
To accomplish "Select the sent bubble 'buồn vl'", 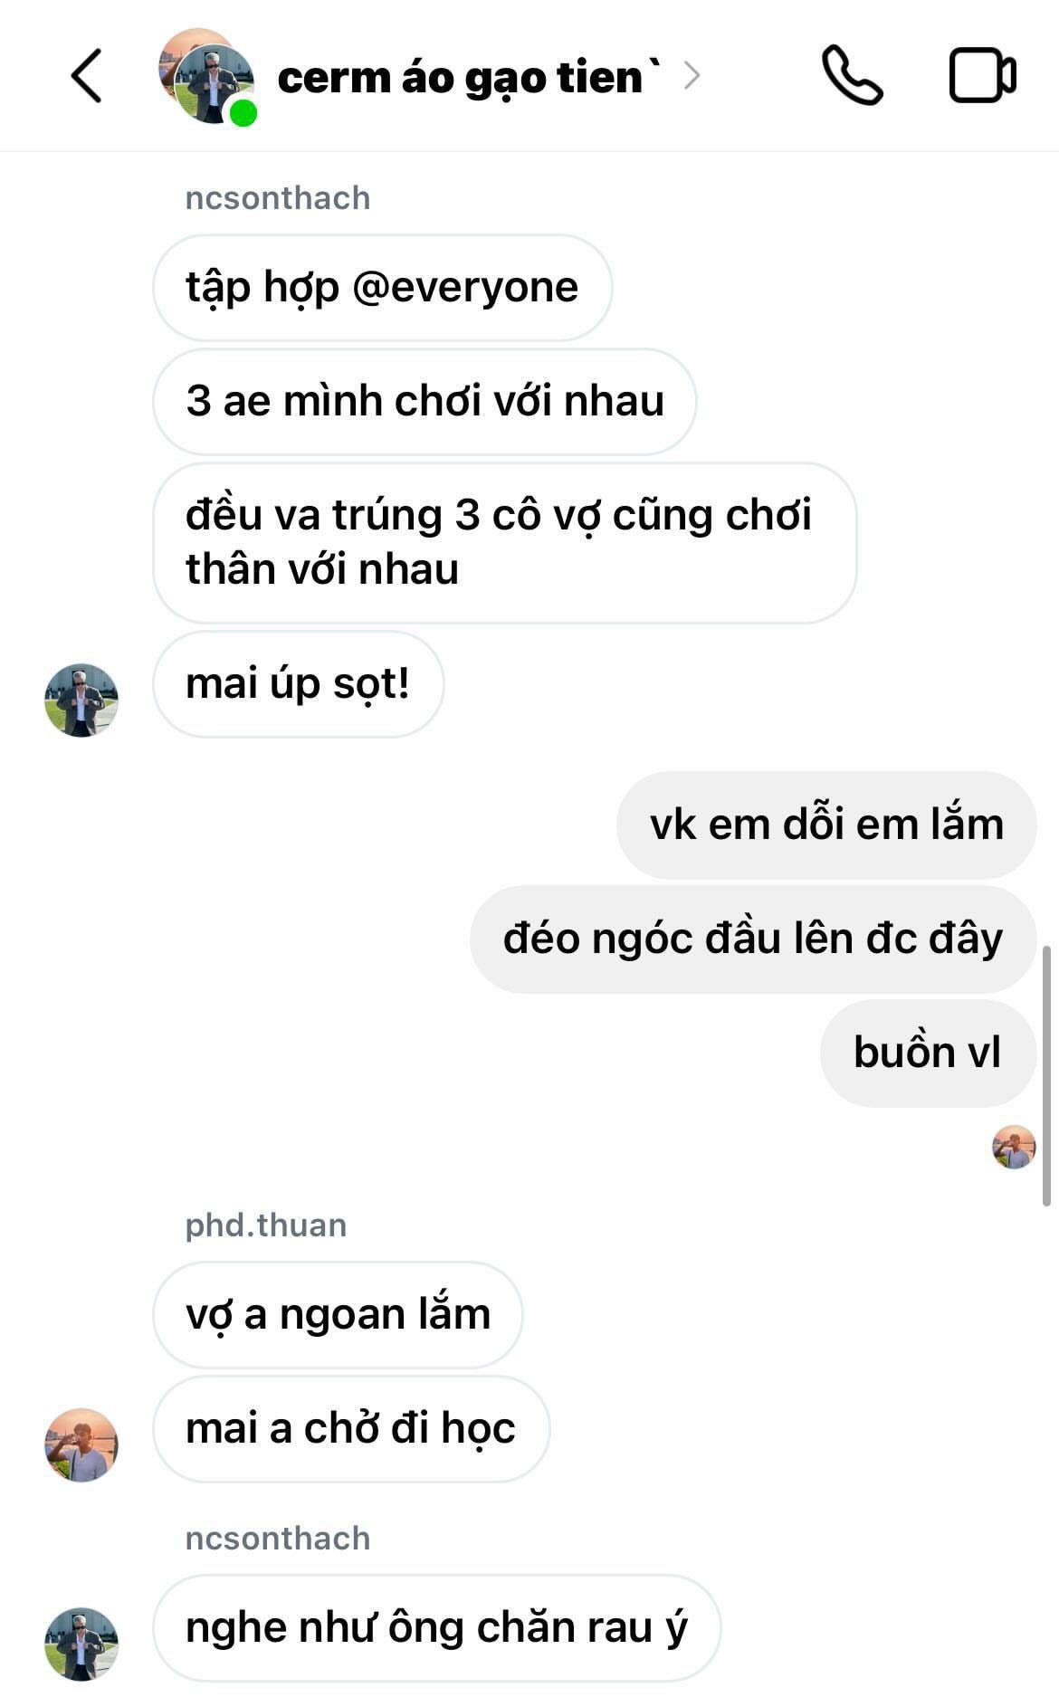I will coord(928,1053).
